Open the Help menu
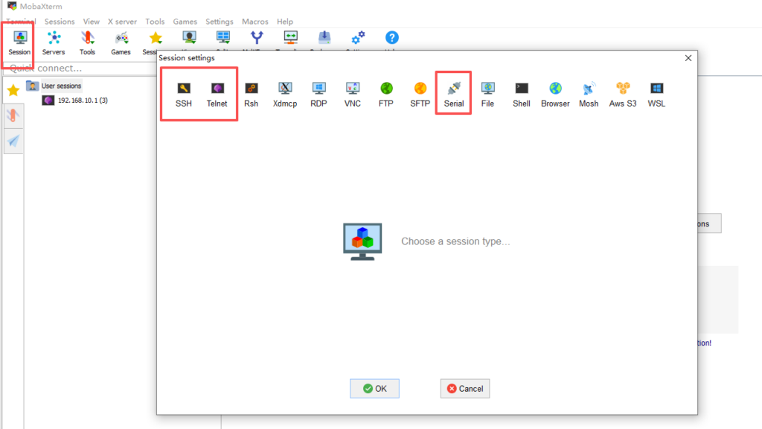Screen dimensions: 762x429 285,22
